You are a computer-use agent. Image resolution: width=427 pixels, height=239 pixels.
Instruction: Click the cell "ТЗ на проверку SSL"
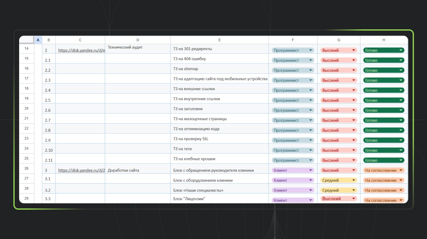tap(191, 139)
